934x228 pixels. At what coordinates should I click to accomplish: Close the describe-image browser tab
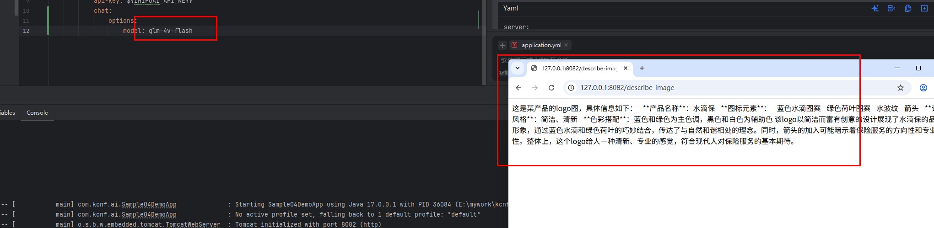(x=626, y=68)
